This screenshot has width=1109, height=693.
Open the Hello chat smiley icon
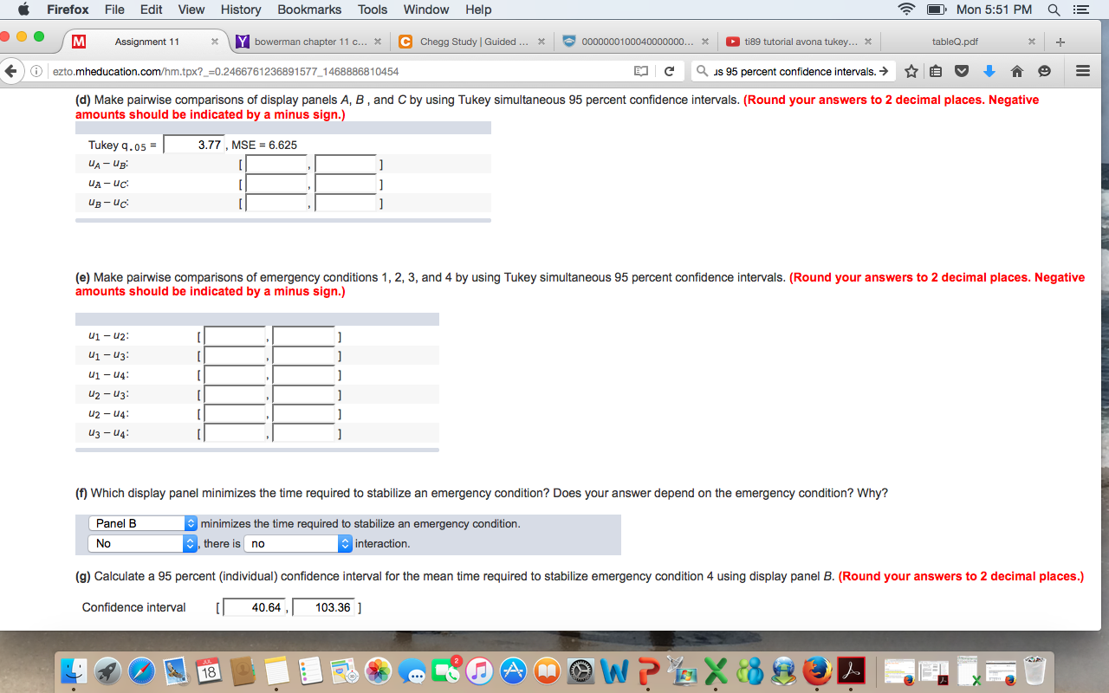pos(1043,71)
